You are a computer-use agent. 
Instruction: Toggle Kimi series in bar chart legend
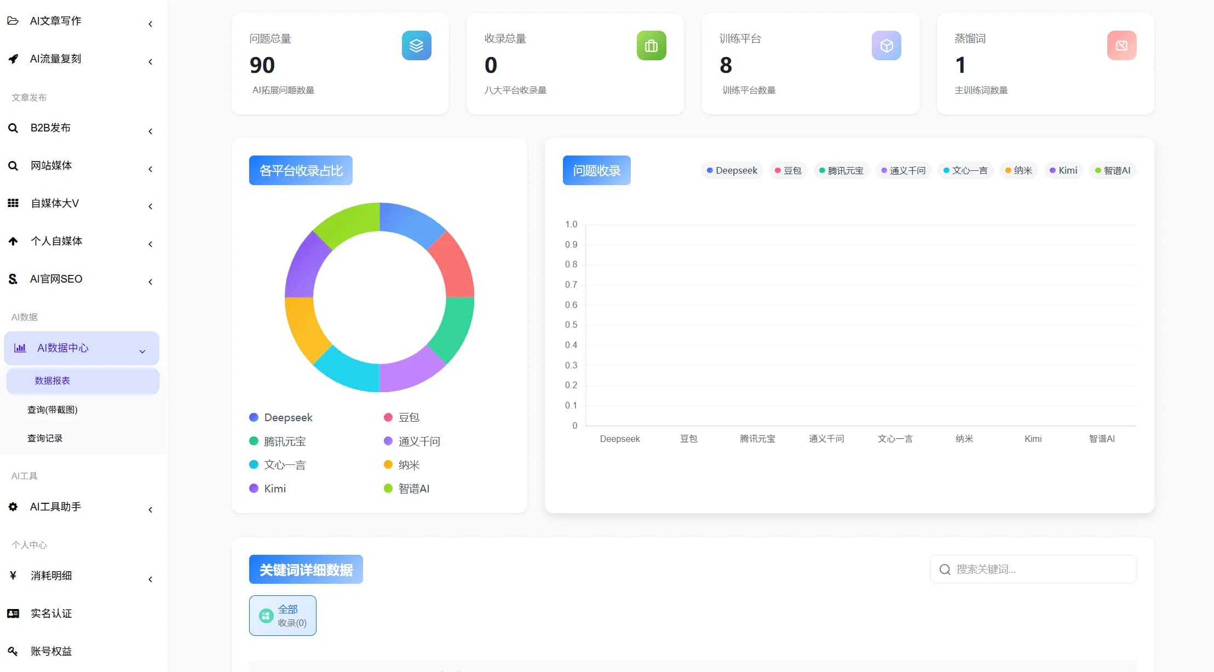point(1063,170)
